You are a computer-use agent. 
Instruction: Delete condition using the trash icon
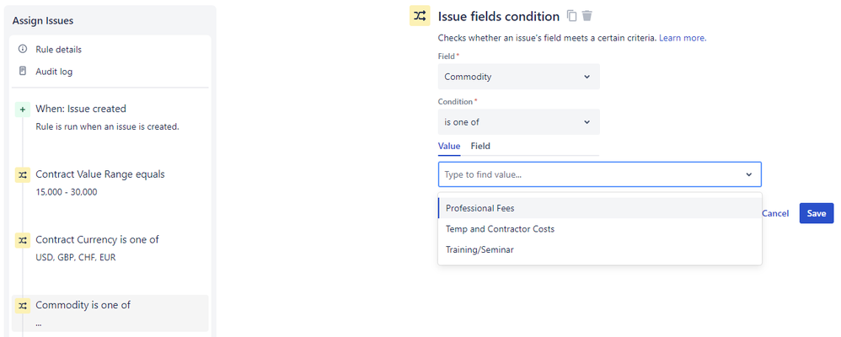coord(587,16)
